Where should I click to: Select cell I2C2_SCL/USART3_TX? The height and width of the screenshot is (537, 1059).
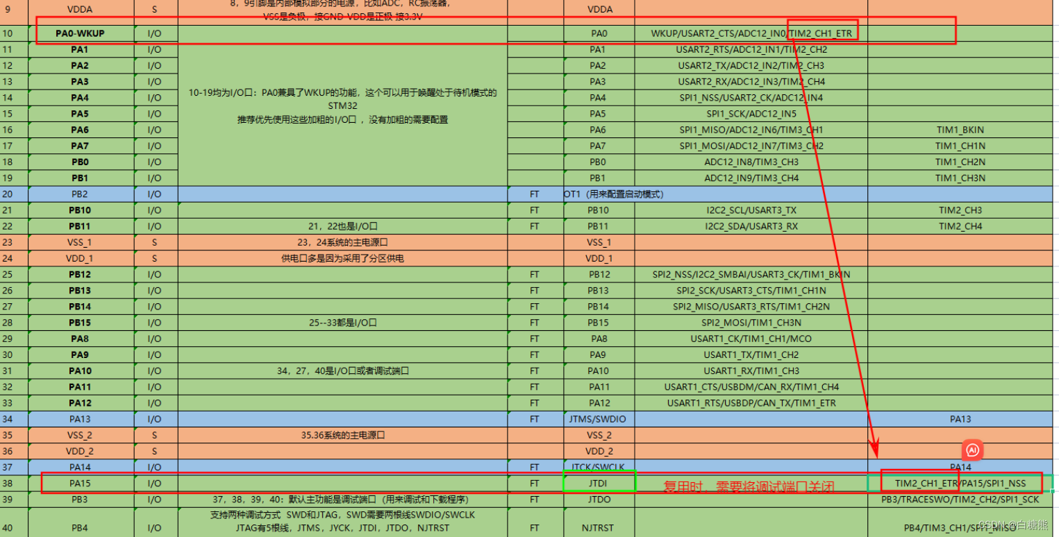(751, 210)
